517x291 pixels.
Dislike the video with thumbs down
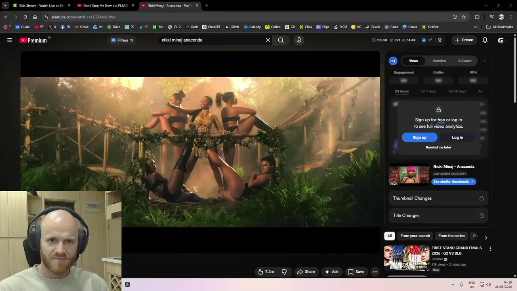pos(284,272)
